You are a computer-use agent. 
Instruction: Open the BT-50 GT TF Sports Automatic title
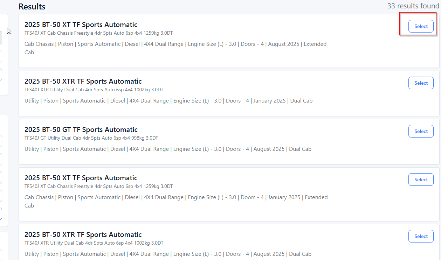[x=81, y=129]
